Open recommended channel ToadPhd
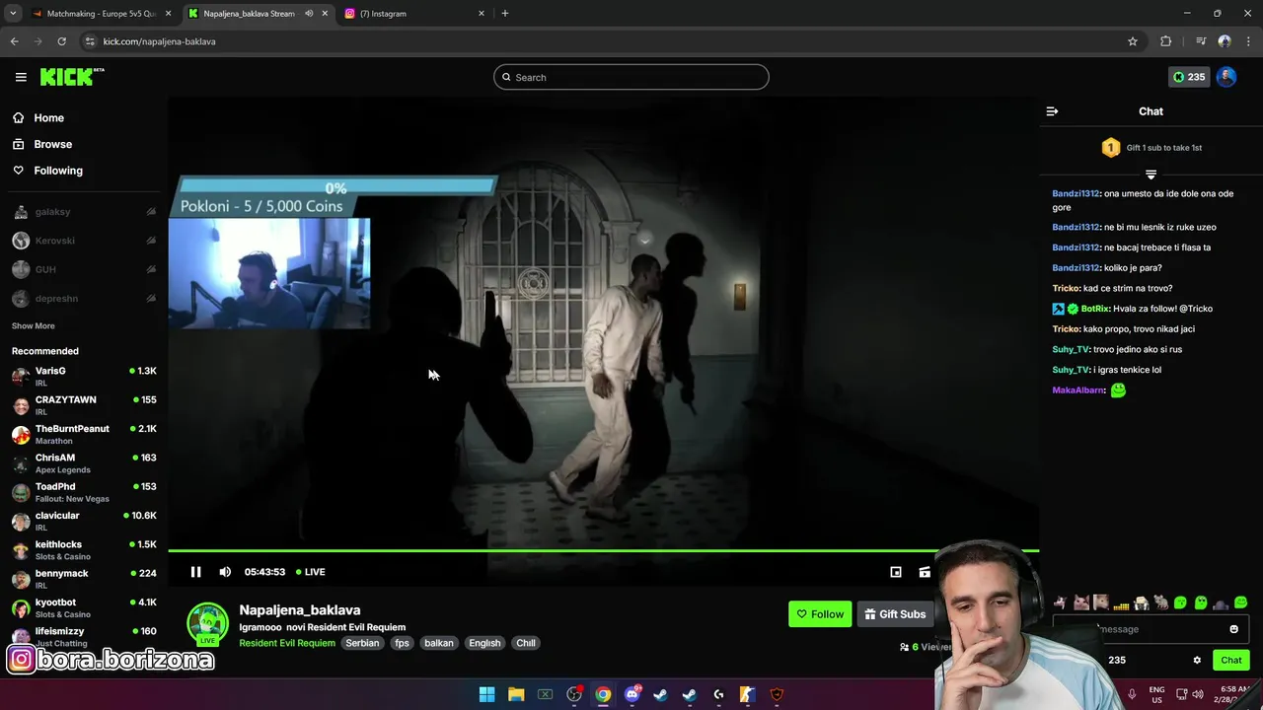Screen dimensions: 1263x710 (x=84, y=492)
